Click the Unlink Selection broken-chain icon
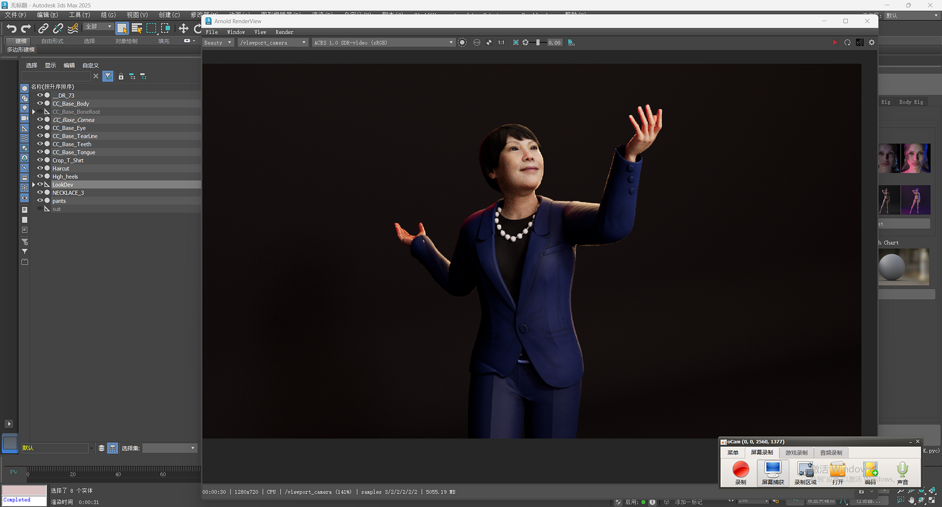Screen dimensions: 942x507 (x=58, y=28)
